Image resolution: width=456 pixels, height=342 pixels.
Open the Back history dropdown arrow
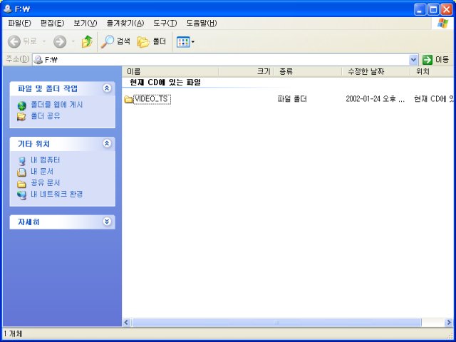click(x=44, y=41)
